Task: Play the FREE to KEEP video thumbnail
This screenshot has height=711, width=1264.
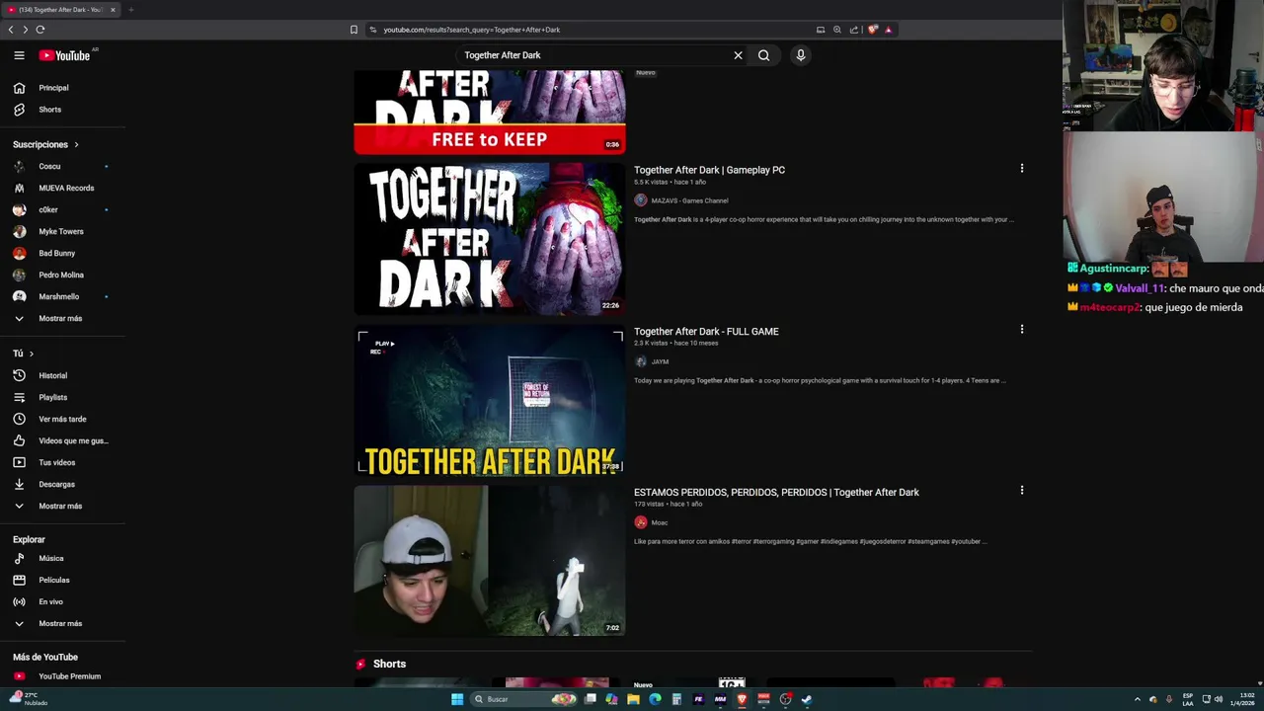Action: click(x=490, y=112)
